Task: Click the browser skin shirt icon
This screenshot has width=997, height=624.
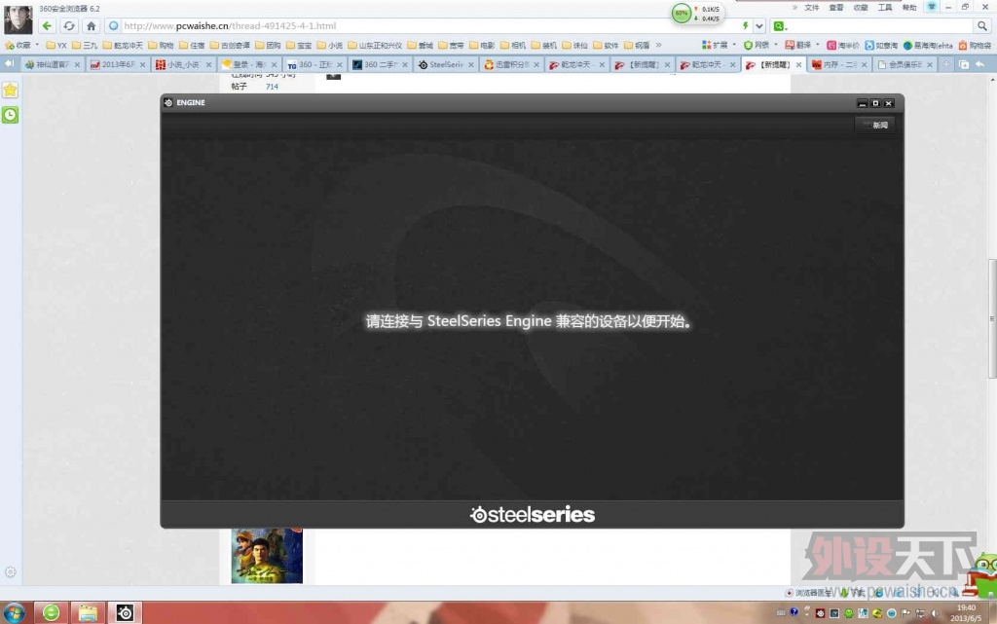Action: [932, 7]
